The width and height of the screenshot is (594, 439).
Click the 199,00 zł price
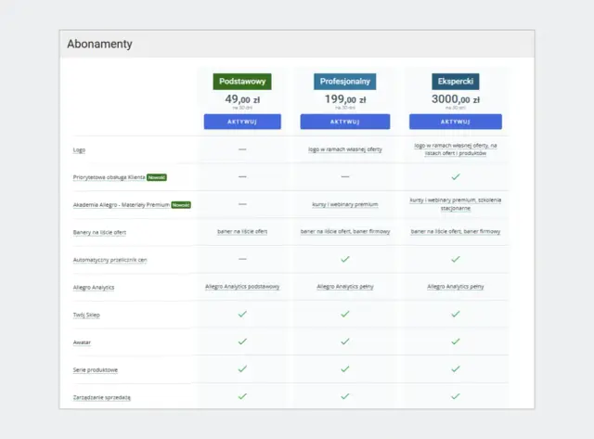pos(345,99)
